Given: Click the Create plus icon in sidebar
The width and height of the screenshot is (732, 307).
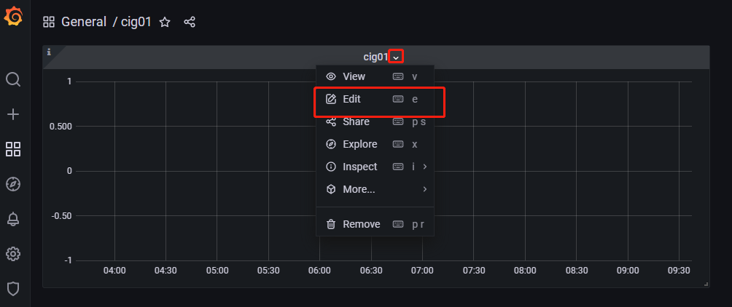Looking at the screenshot, I should pos(13,114).
